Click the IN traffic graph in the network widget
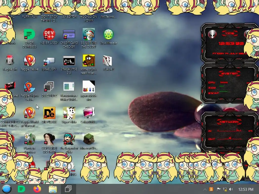The width and height of the screenshot is (259, 194). (230, 130)
